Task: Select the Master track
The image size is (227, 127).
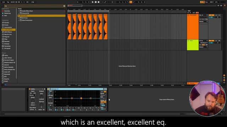Action: [192, 83]
